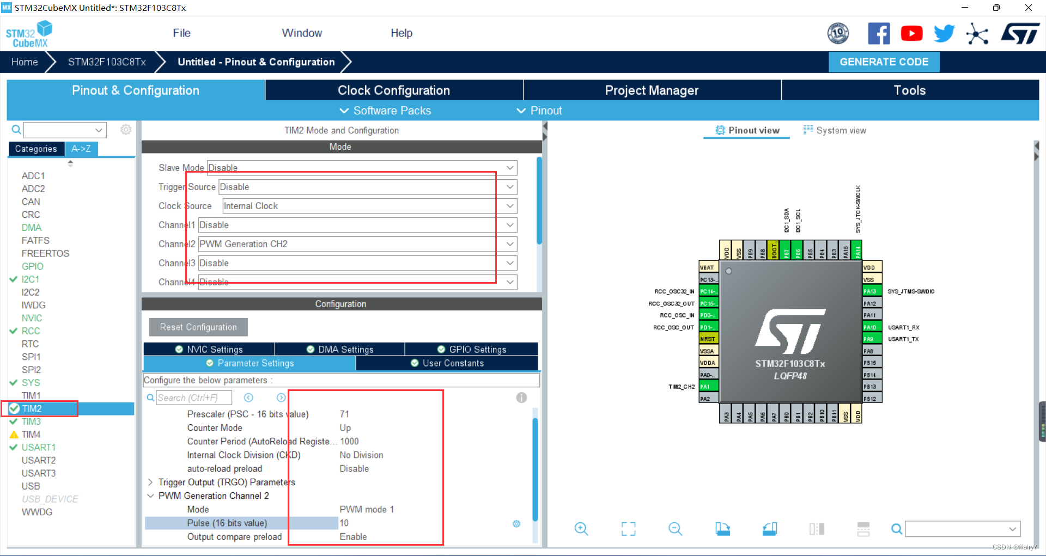1046x556 pixels.
Task: Open the Channel2 PWM Generation dropdown
Action: (357, 244)
